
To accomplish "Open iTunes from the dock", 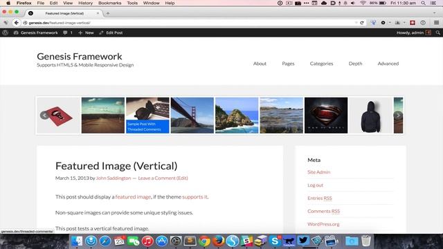I will pyautogui.click(x=147, y=241).
